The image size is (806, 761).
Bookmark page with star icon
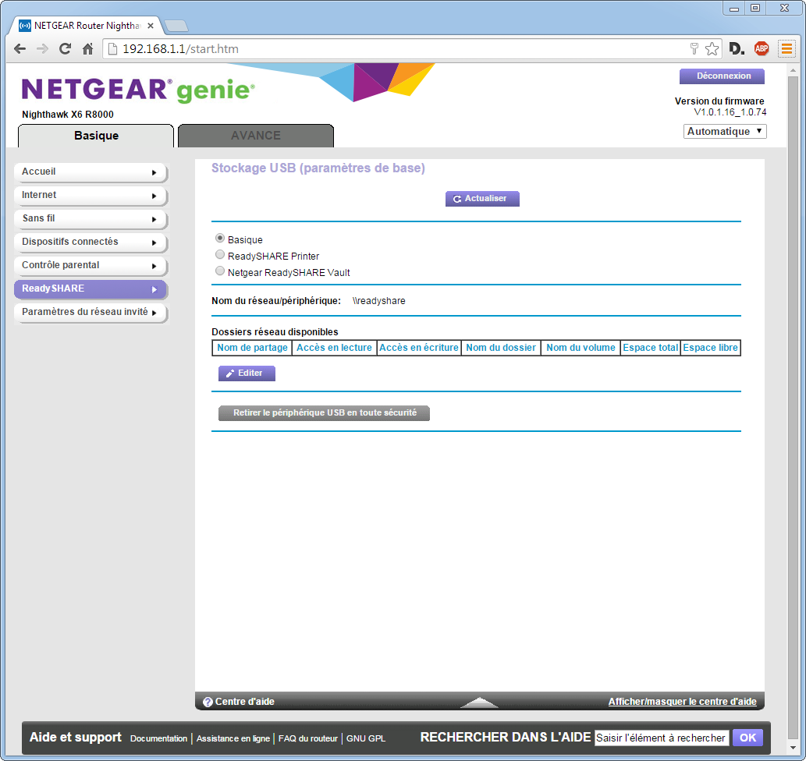[x=712, y=49]
